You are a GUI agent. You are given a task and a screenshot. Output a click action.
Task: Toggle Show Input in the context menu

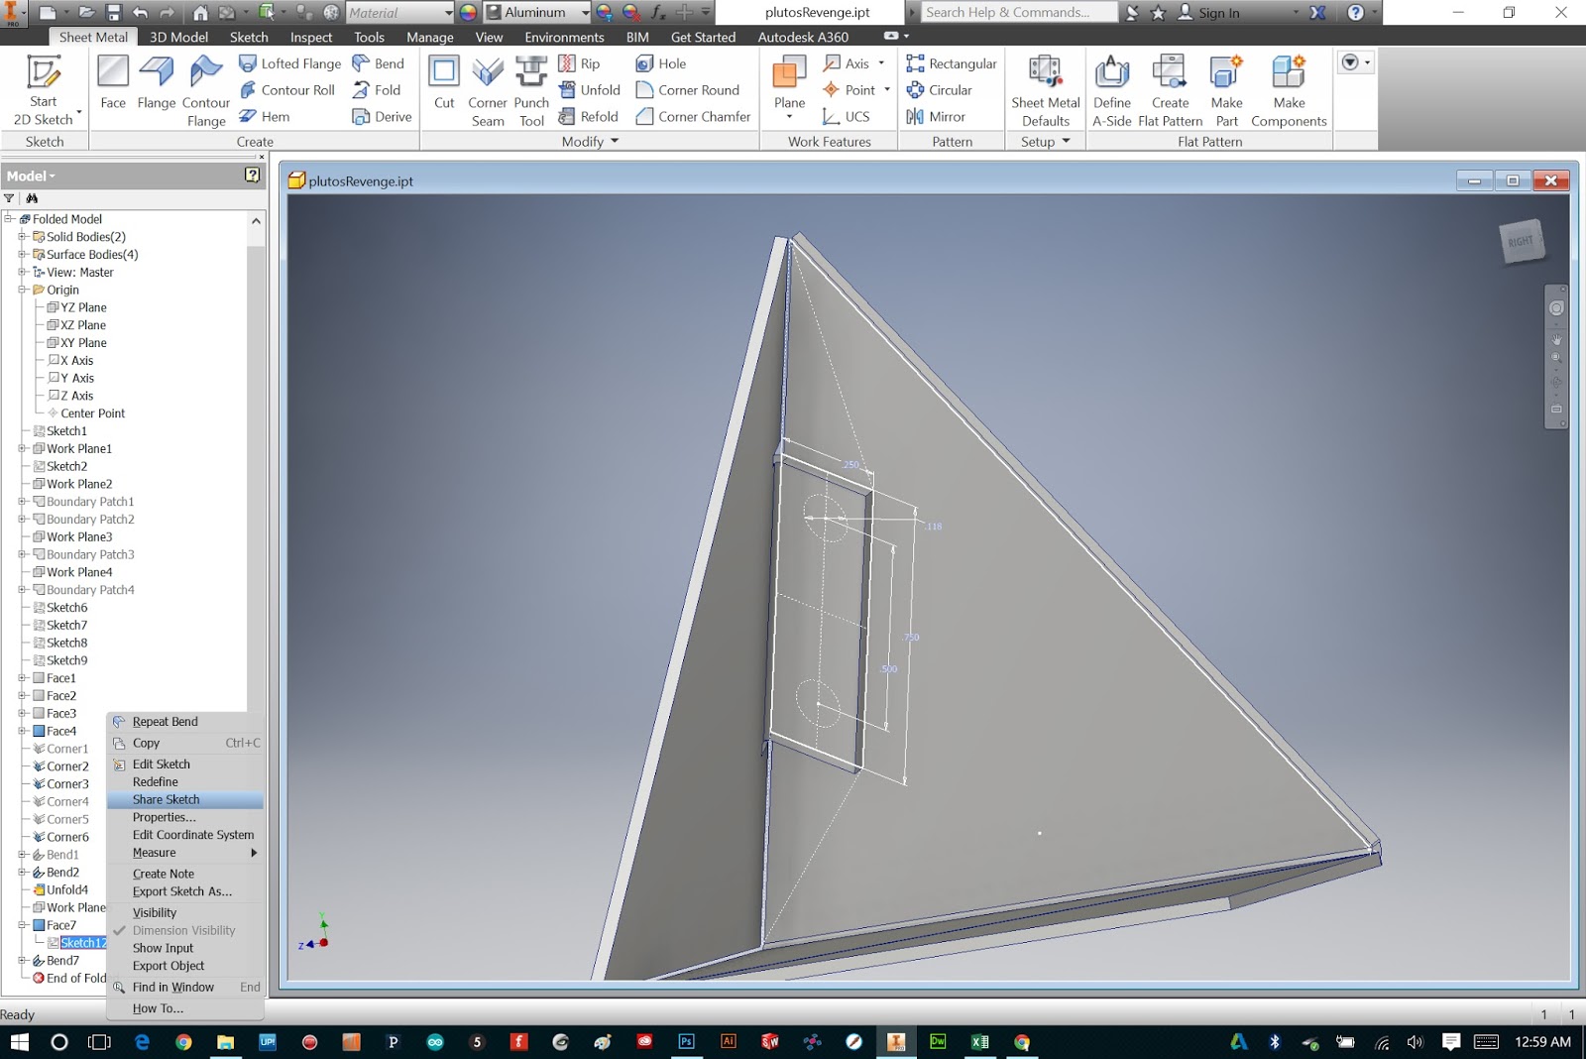tap(163, 948)
